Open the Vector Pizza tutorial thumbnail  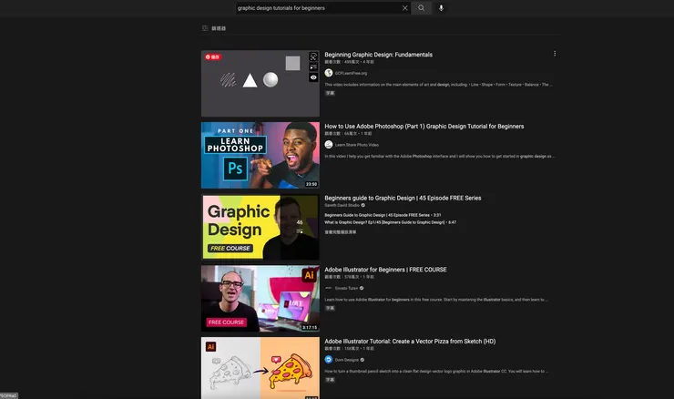pyautogui.click(x=260, y=368)
